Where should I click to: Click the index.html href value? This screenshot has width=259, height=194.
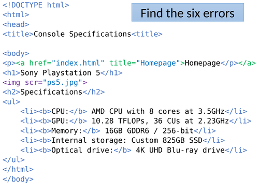click(78, 63)
